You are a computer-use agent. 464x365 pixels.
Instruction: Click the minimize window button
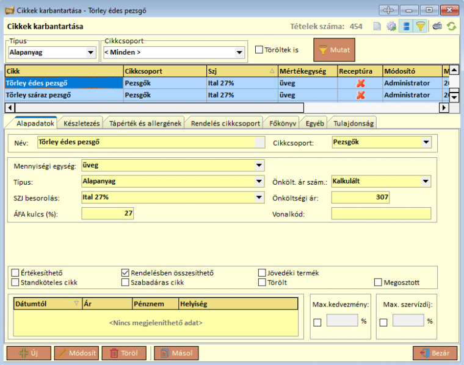tap(409, 10)
